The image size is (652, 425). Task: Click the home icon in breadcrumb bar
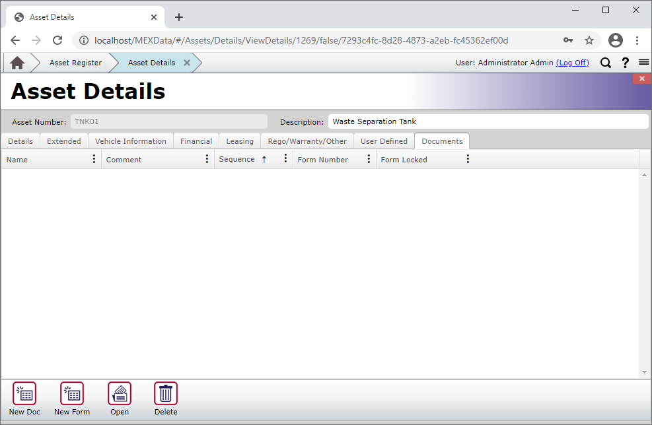point(17,62)
